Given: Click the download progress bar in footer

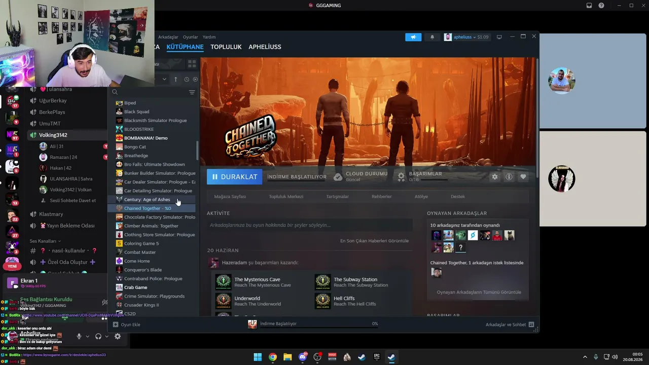Looking at the screenshot, I should coord(319,327).
